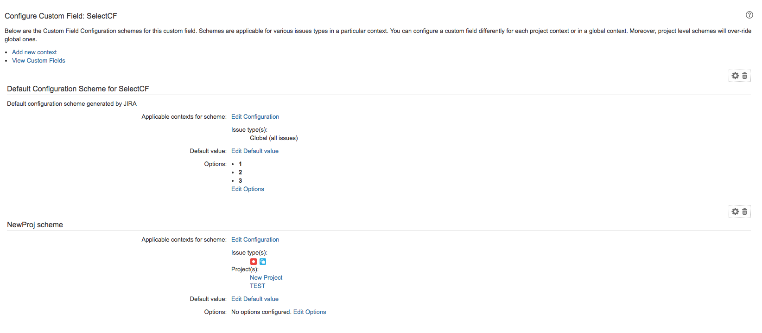
Task: Edit Configuration for the default scheme
Action: 255,117
